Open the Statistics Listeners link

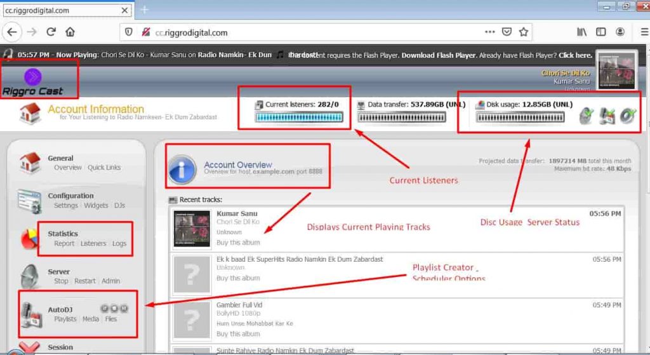(93, 243)
